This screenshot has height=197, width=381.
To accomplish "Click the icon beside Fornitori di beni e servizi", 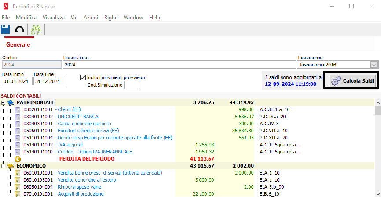I will tap(18, 131).
